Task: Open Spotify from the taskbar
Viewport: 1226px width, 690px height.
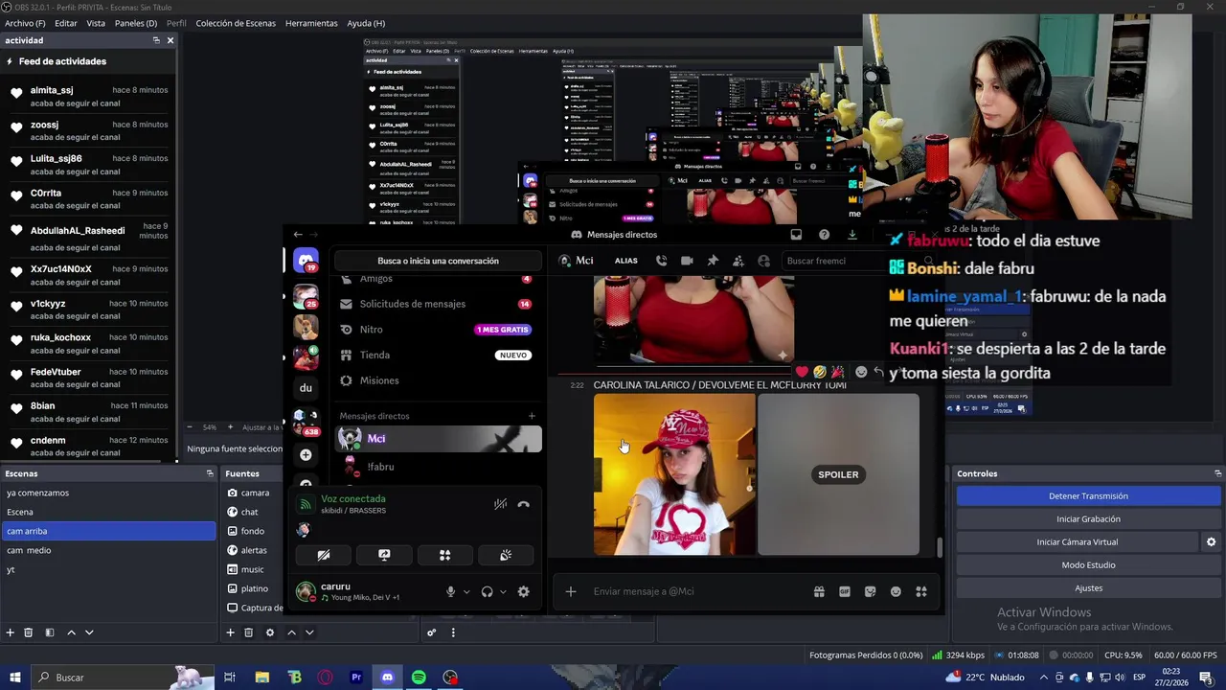Action: [419, 678]
